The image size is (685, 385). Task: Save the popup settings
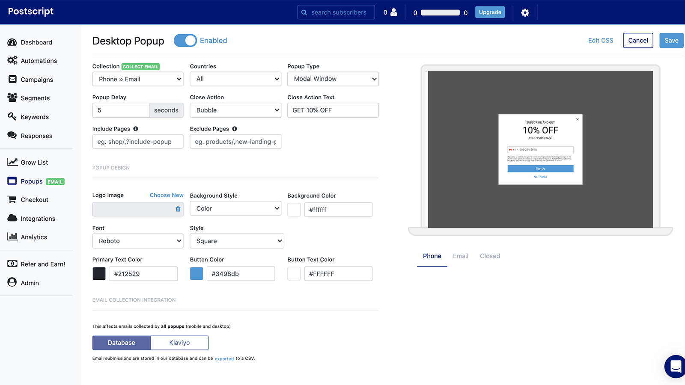671,40
